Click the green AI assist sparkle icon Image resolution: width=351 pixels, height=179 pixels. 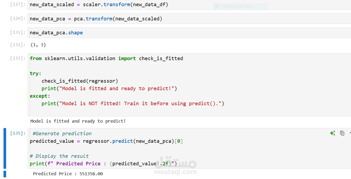332,133
